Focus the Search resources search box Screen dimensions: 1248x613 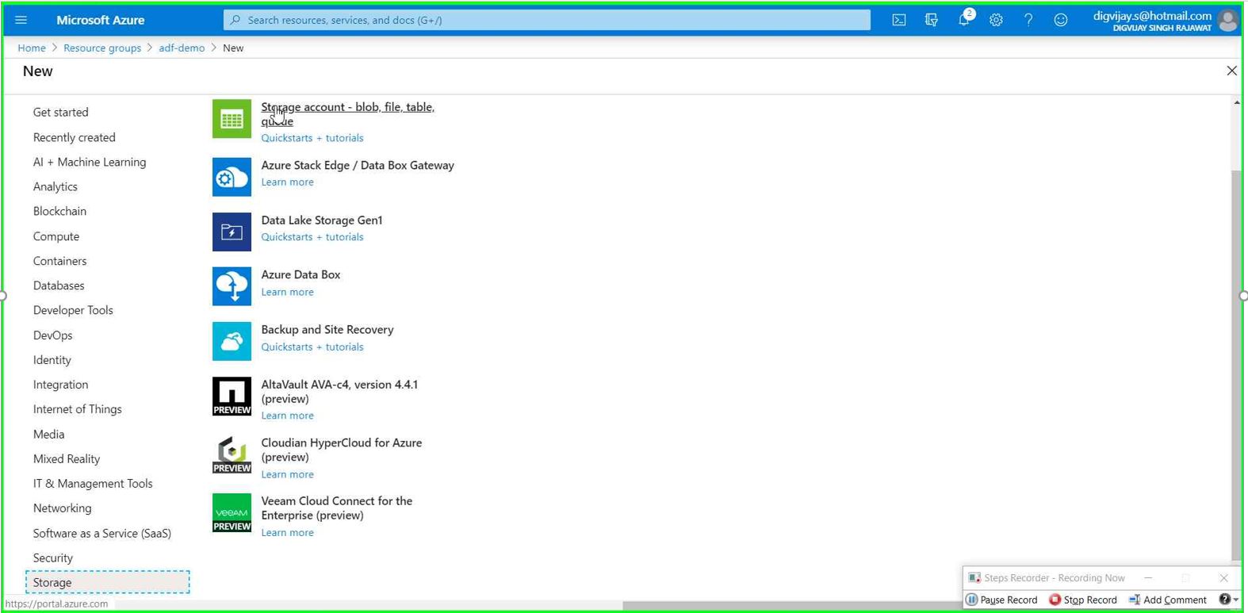click(547, 20)
